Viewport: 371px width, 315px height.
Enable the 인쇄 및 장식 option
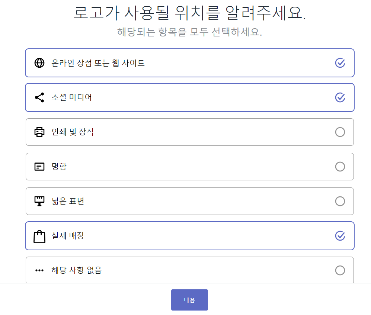[x=340, y=132]
